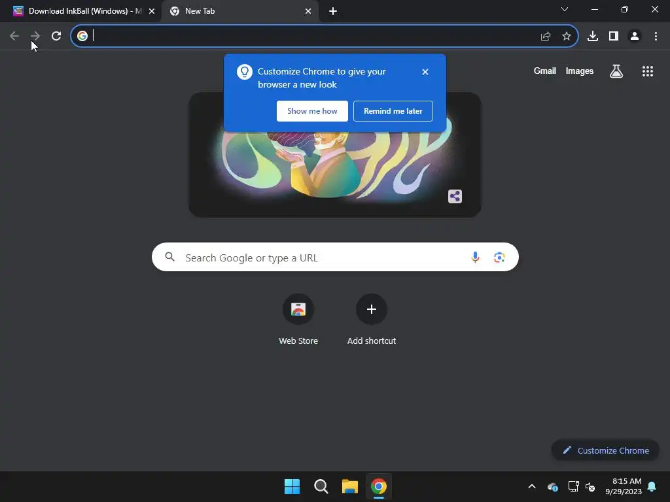Share the Doodle with the share icon
Viewport: 670px width, 502px height.
tap(455, 196)
